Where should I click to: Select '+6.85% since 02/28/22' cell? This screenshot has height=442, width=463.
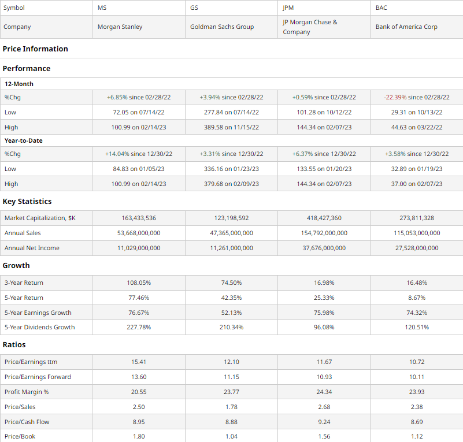coord(139,98)
